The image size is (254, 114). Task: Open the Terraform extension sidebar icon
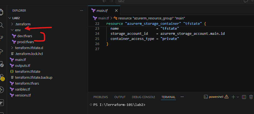[1, 103]
